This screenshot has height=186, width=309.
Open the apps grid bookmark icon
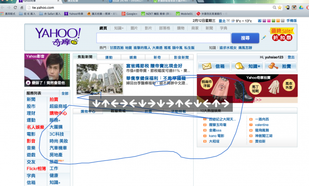[x=2, y=13]
